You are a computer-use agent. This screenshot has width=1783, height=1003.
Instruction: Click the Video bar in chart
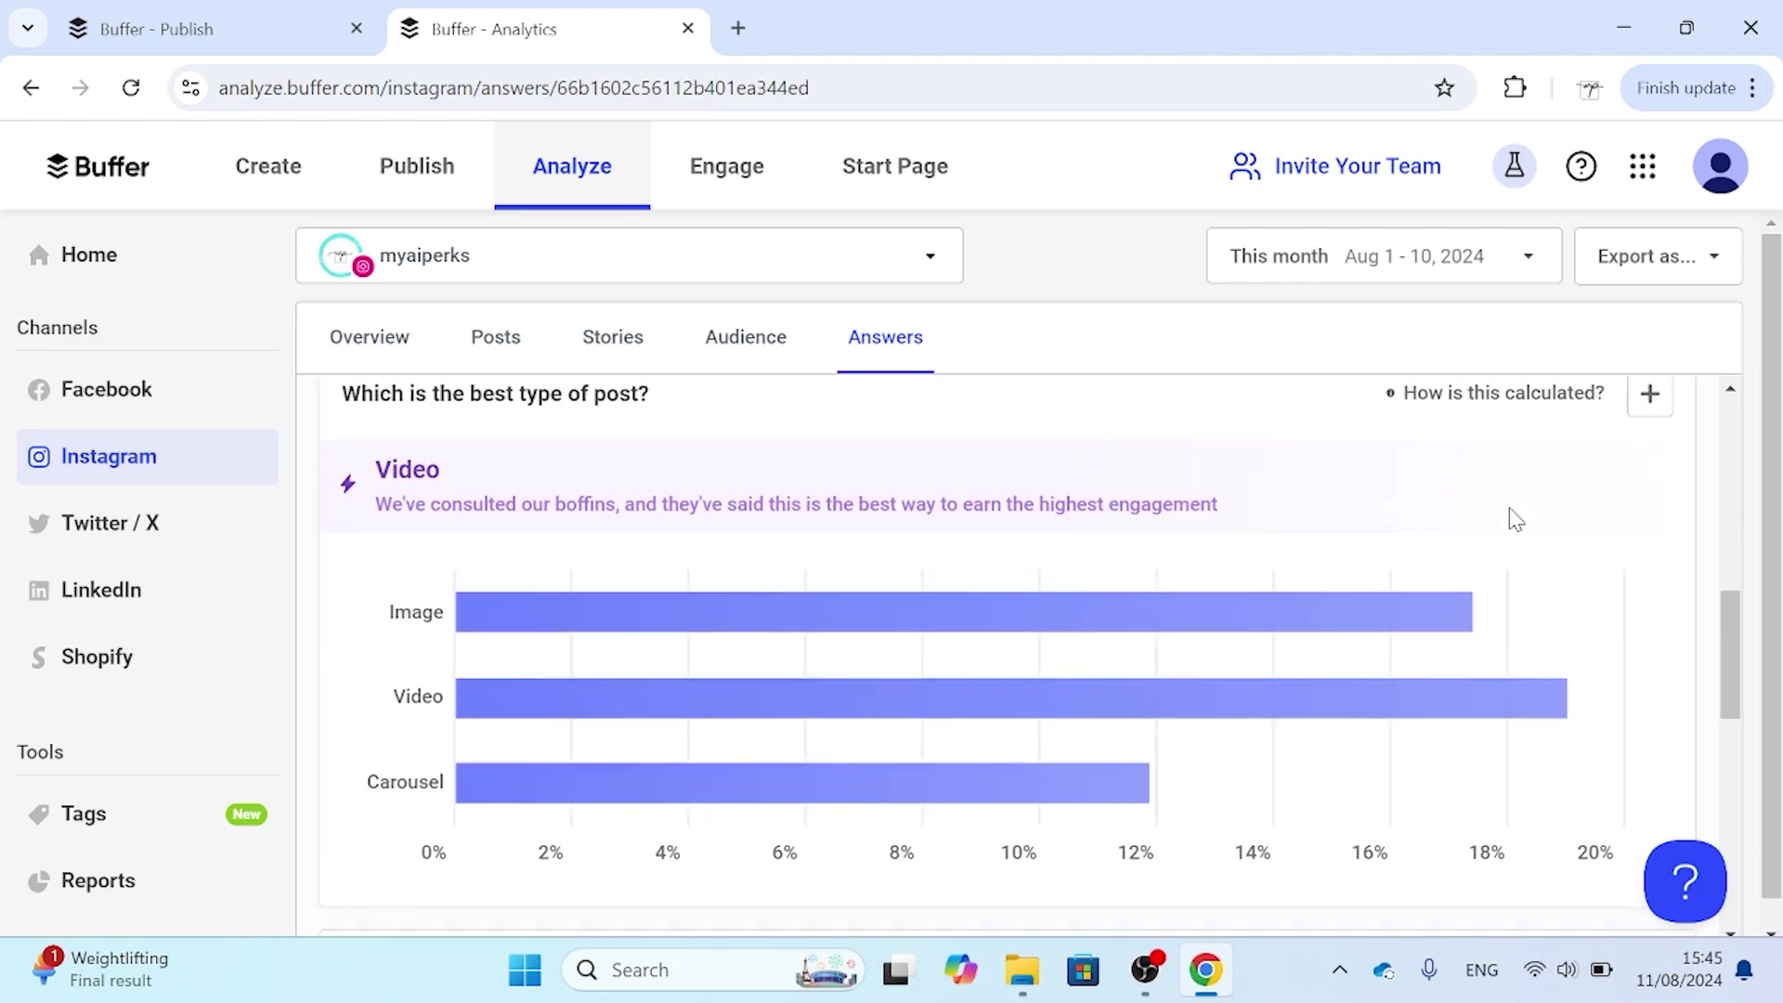pos(1010,698)
